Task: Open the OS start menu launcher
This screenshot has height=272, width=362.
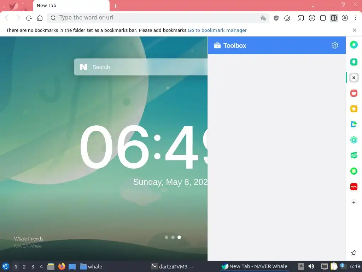Action: click(6, 266)
